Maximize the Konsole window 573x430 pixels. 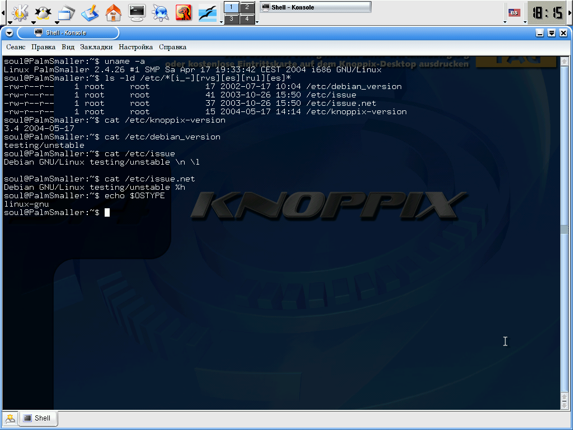point(551,33)
